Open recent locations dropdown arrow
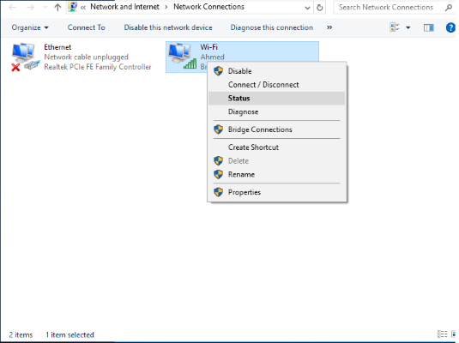Image resolution: width=459 pixels, height=343 pixels. coord(45,8)
